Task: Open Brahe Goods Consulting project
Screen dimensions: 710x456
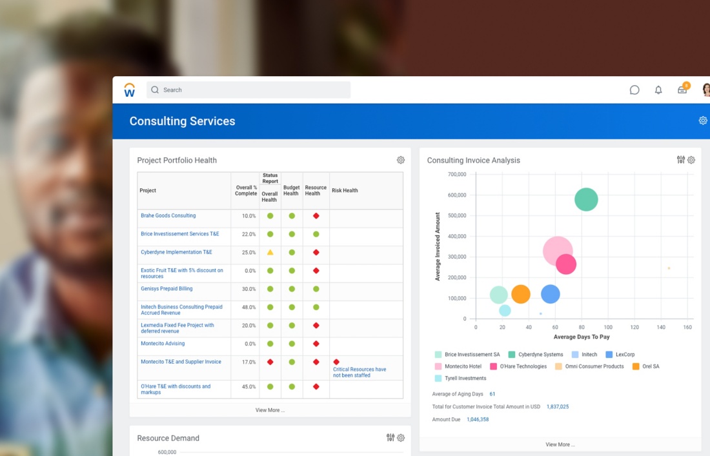Action: point(168,215)
